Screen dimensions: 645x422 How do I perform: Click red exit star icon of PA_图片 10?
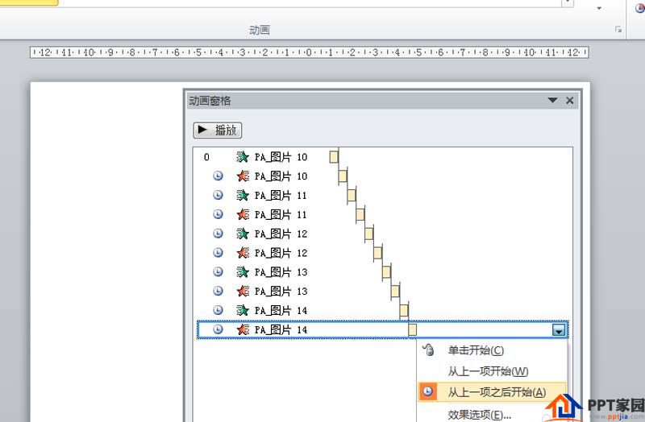click(x=243, y=176)
